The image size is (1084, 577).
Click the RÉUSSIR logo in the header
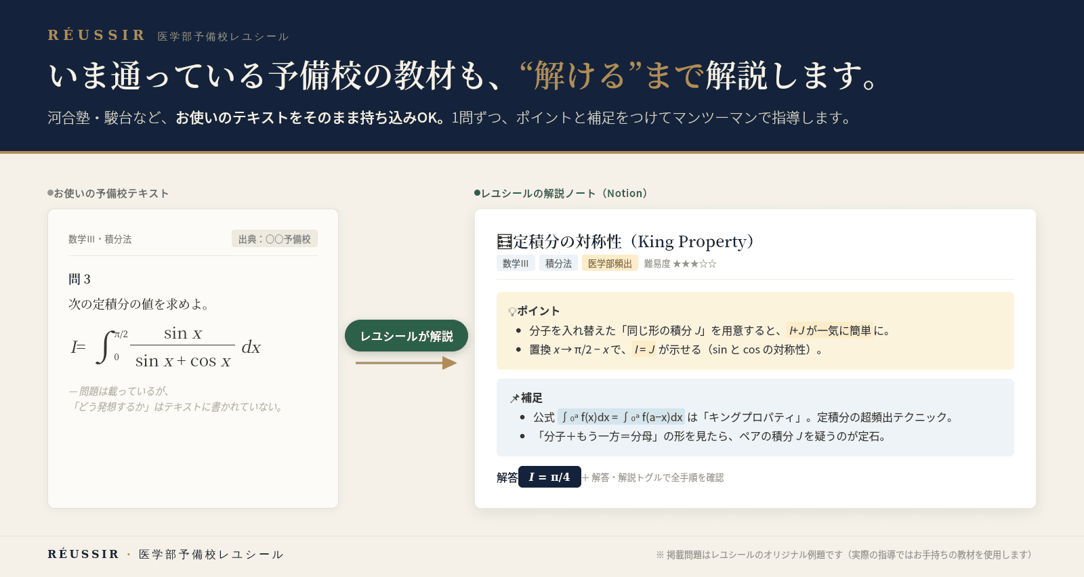[96, 35]
